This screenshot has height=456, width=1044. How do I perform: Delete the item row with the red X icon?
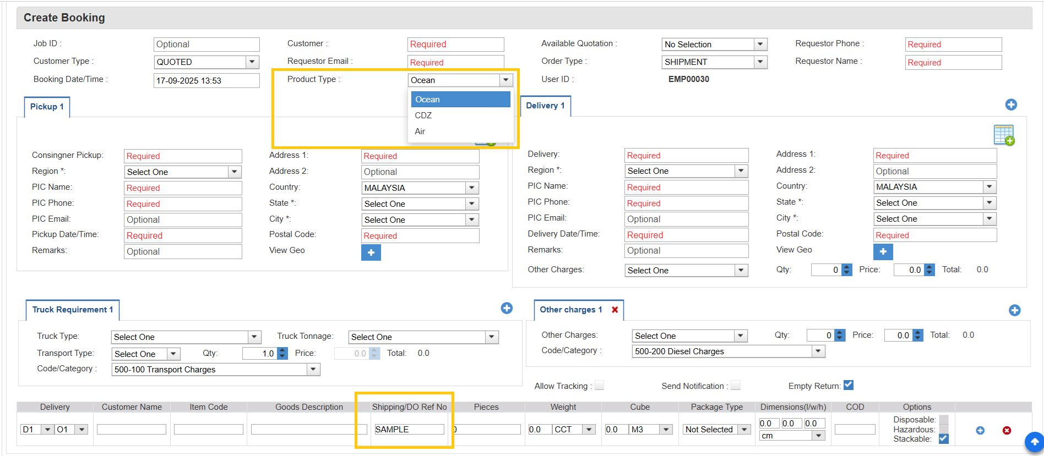[x=1007, y=430]
